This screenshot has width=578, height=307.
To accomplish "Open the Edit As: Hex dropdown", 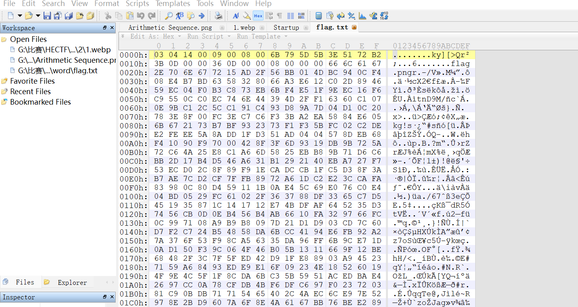I will coord(156,36).
